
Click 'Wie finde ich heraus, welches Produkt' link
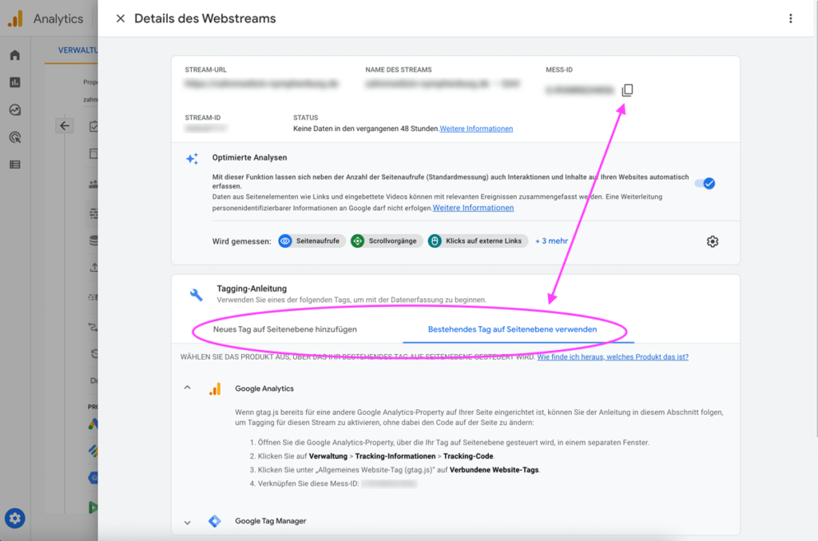pyautogui.click(x=612, y=357)
